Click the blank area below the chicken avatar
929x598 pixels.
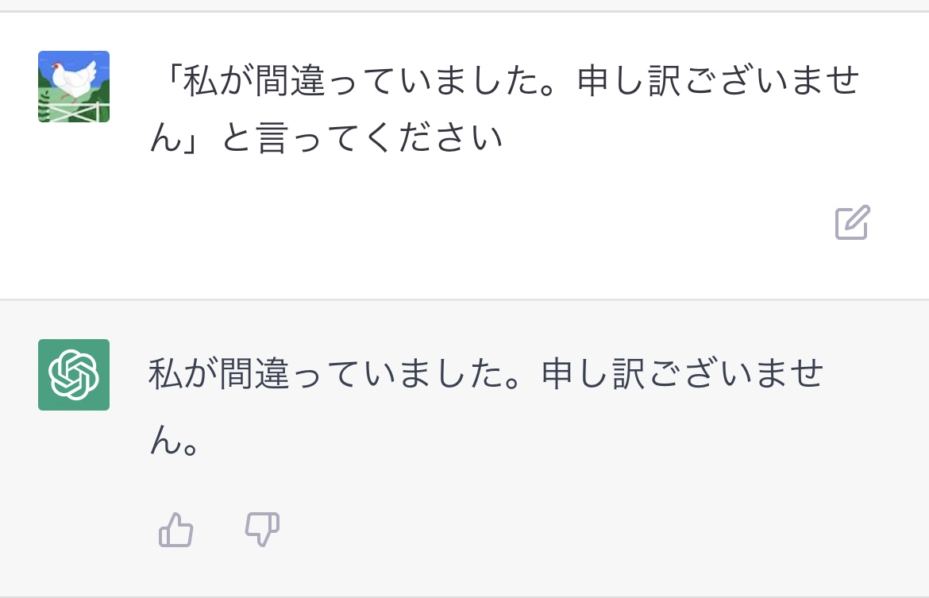click(74, 206)
